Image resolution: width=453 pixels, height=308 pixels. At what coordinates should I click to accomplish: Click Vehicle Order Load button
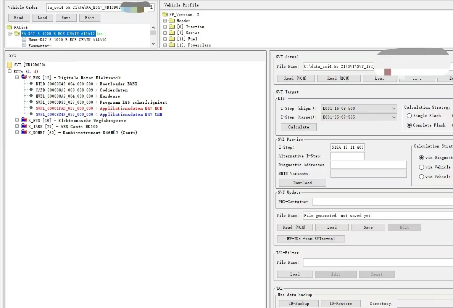tap(42, 18)
